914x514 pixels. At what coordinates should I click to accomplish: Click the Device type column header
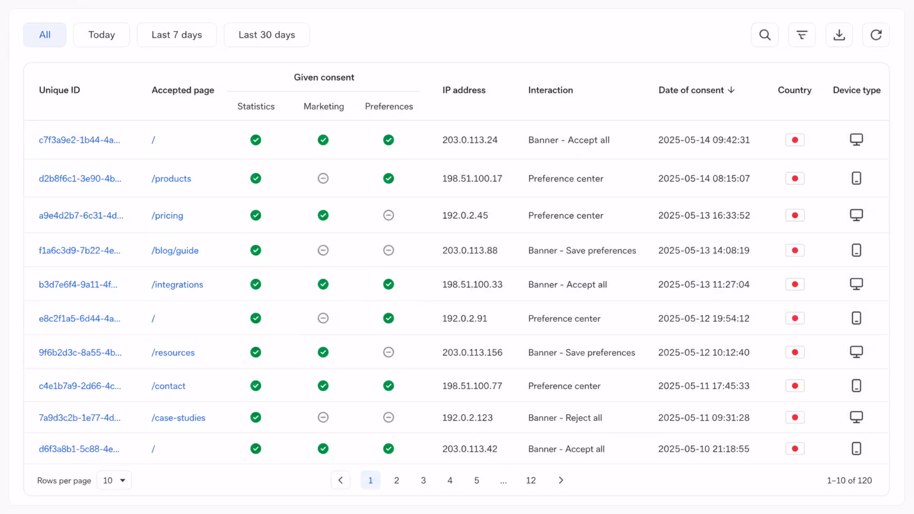pos(856,90)
